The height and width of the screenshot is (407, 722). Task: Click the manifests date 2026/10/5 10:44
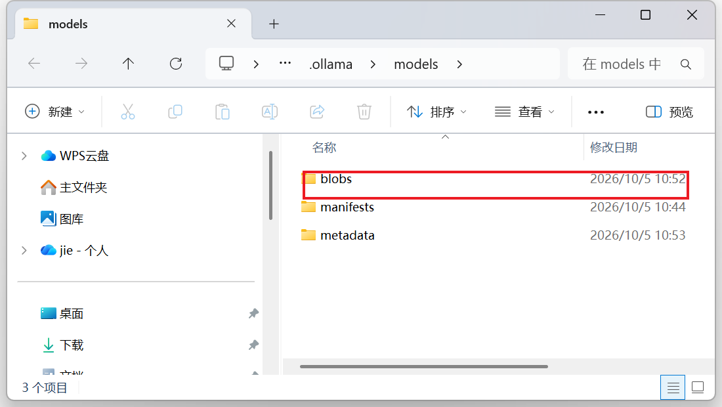point(638,207)
